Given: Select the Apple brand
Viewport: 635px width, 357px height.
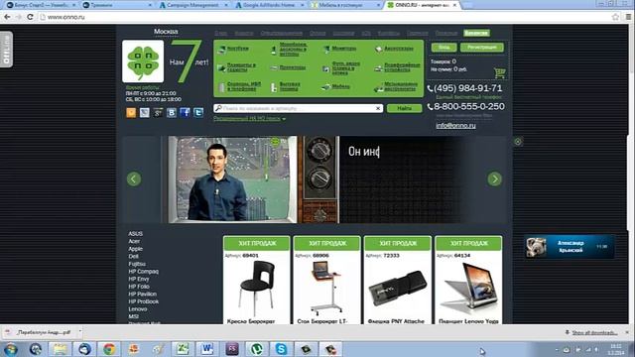Looking at the screenshot, I should (x=135, y=249).
